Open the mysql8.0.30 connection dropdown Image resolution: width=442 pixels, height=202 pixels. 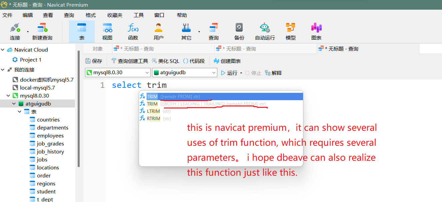117,72
